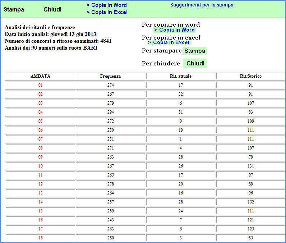The image size is (286, 243).
Task: Select Rit.Storico value 152 in row 14
Action: point(251,202)
